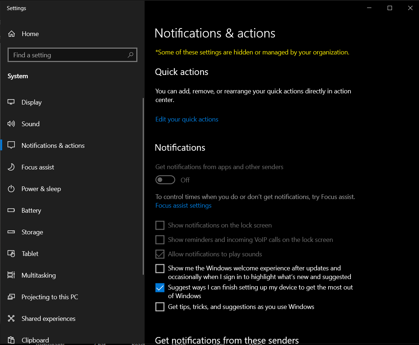Maximize the Settings window
This screenshot has height=345, width=419.
click(x=389, y=8)
